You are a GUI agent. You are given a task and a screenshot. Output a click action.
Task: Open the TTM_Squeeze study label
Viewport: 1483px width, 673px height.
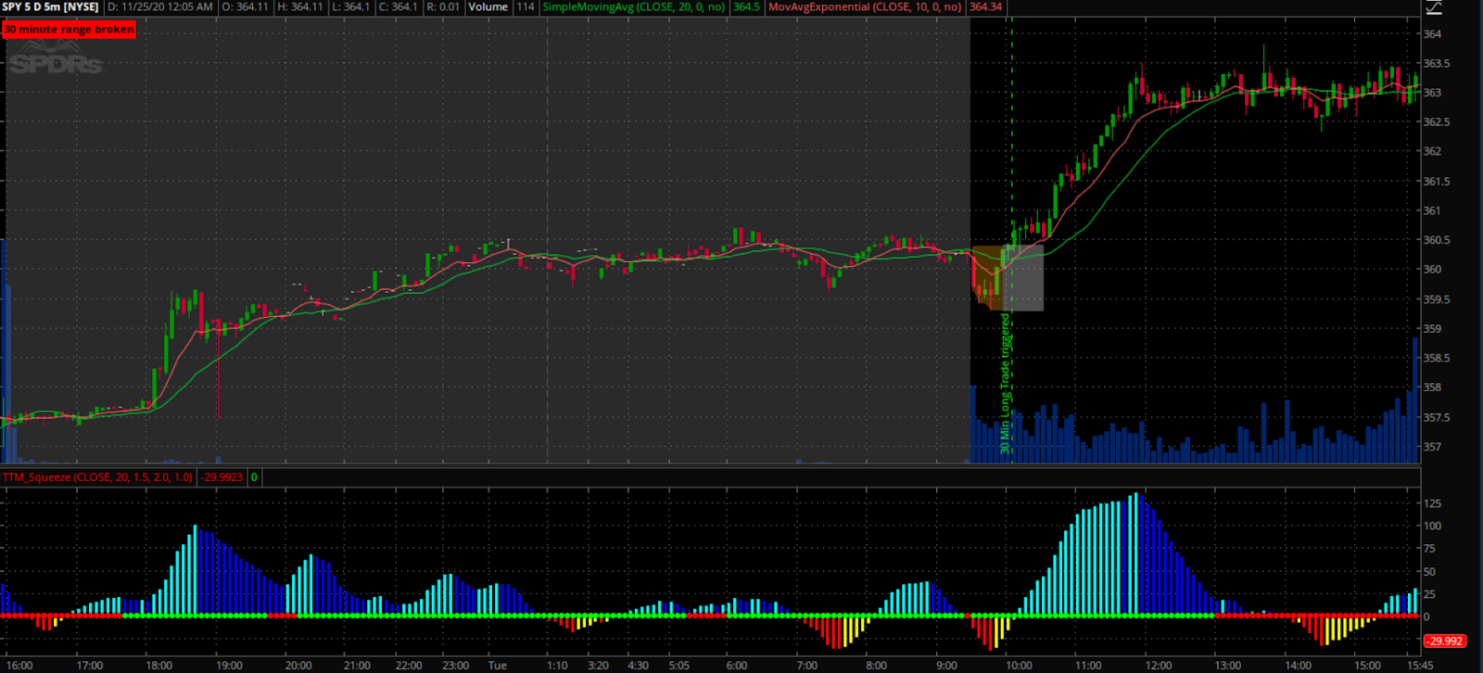98,477
